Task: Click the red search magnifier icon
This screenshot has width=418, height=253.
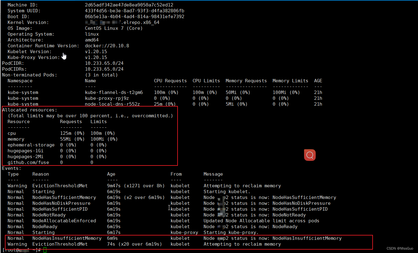Action: (310, 155)
